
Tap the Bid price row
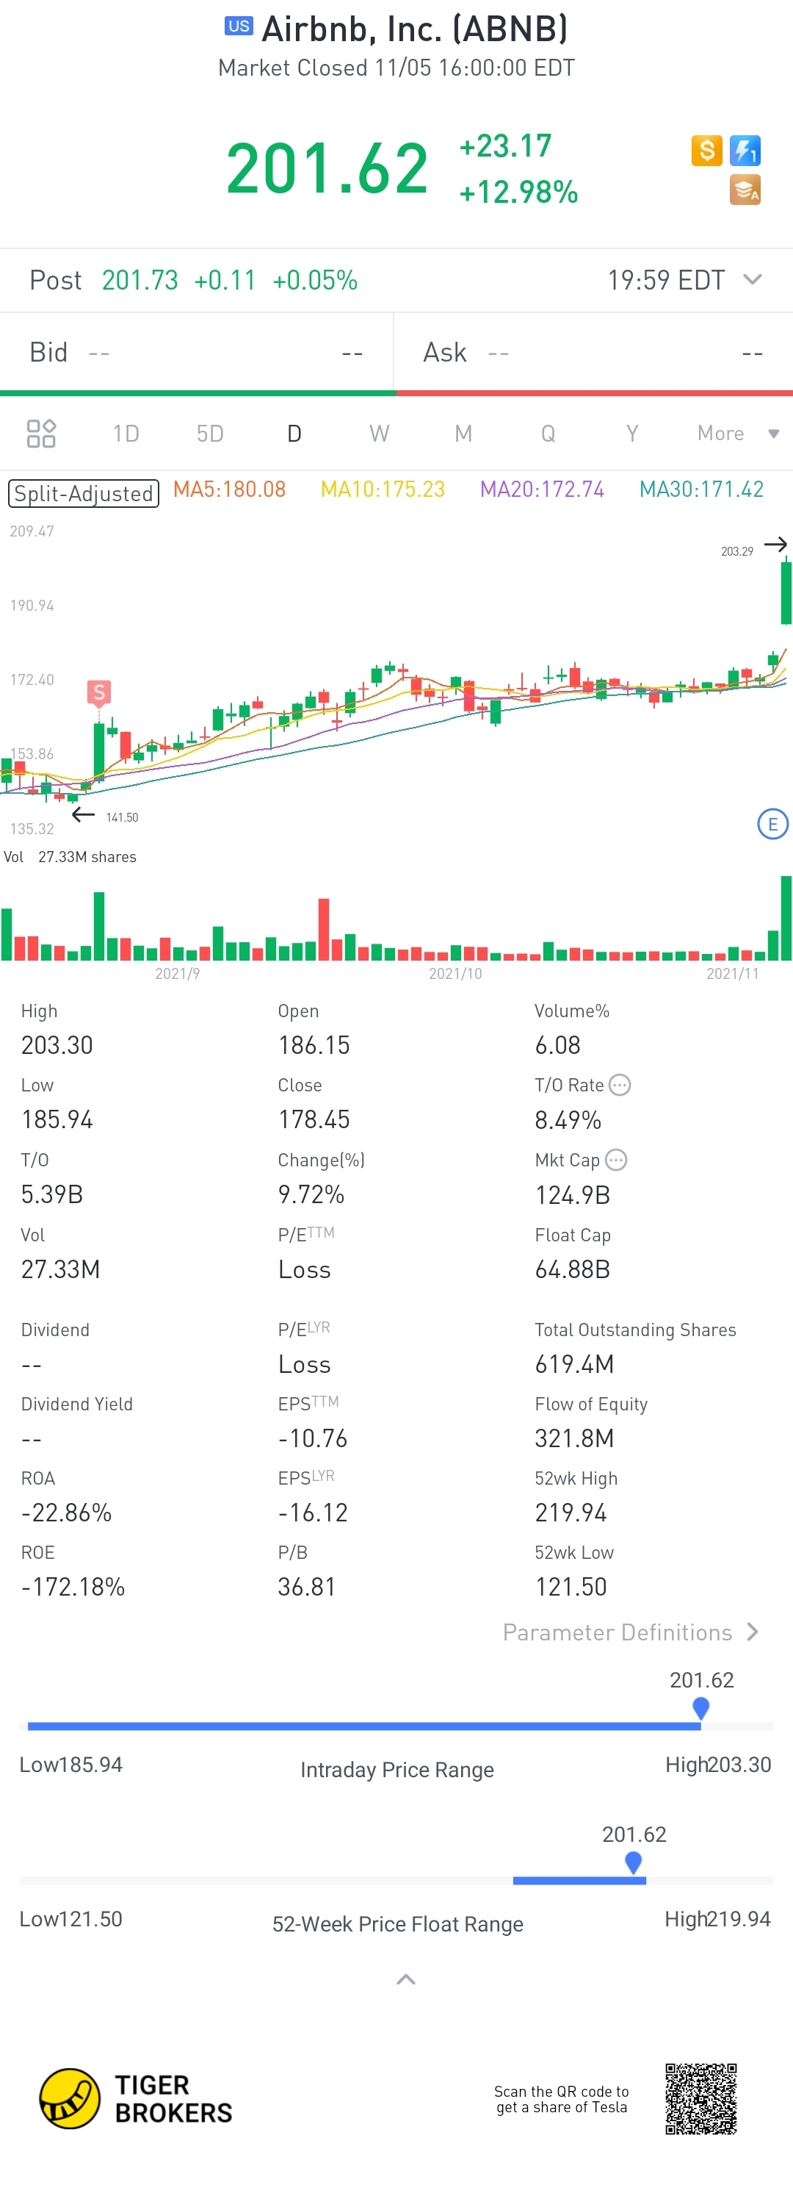tap(197, 353)
